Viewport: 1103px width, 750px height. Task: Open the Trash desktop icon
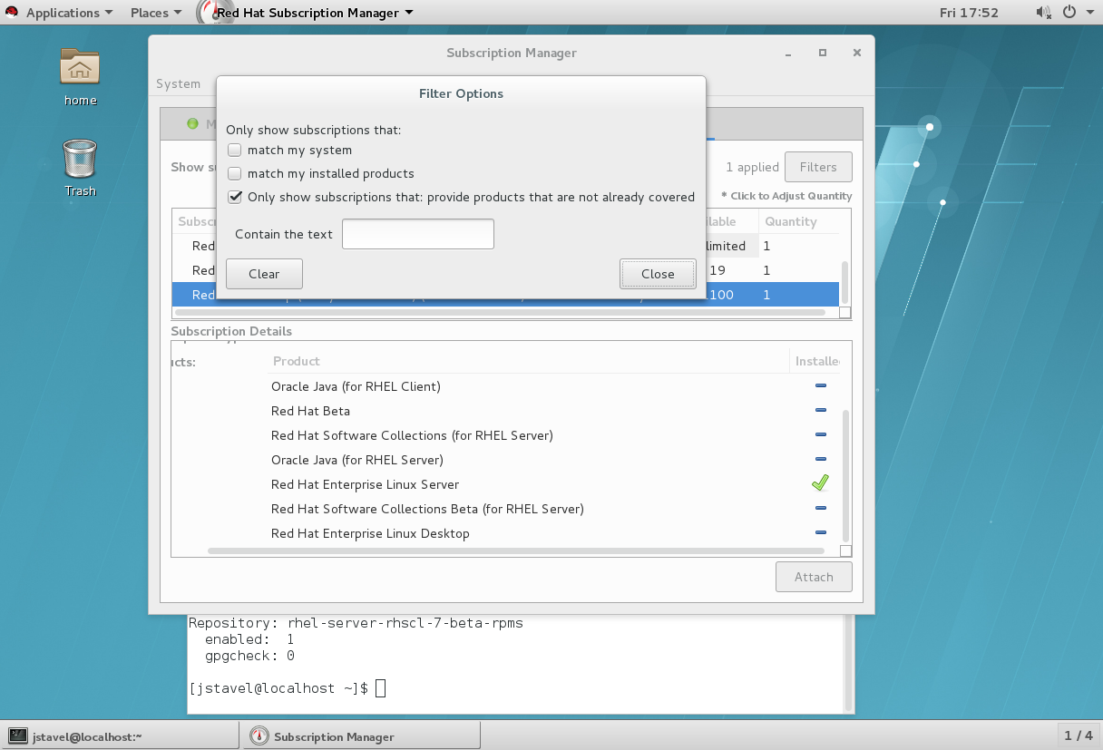tap(80, 159)
